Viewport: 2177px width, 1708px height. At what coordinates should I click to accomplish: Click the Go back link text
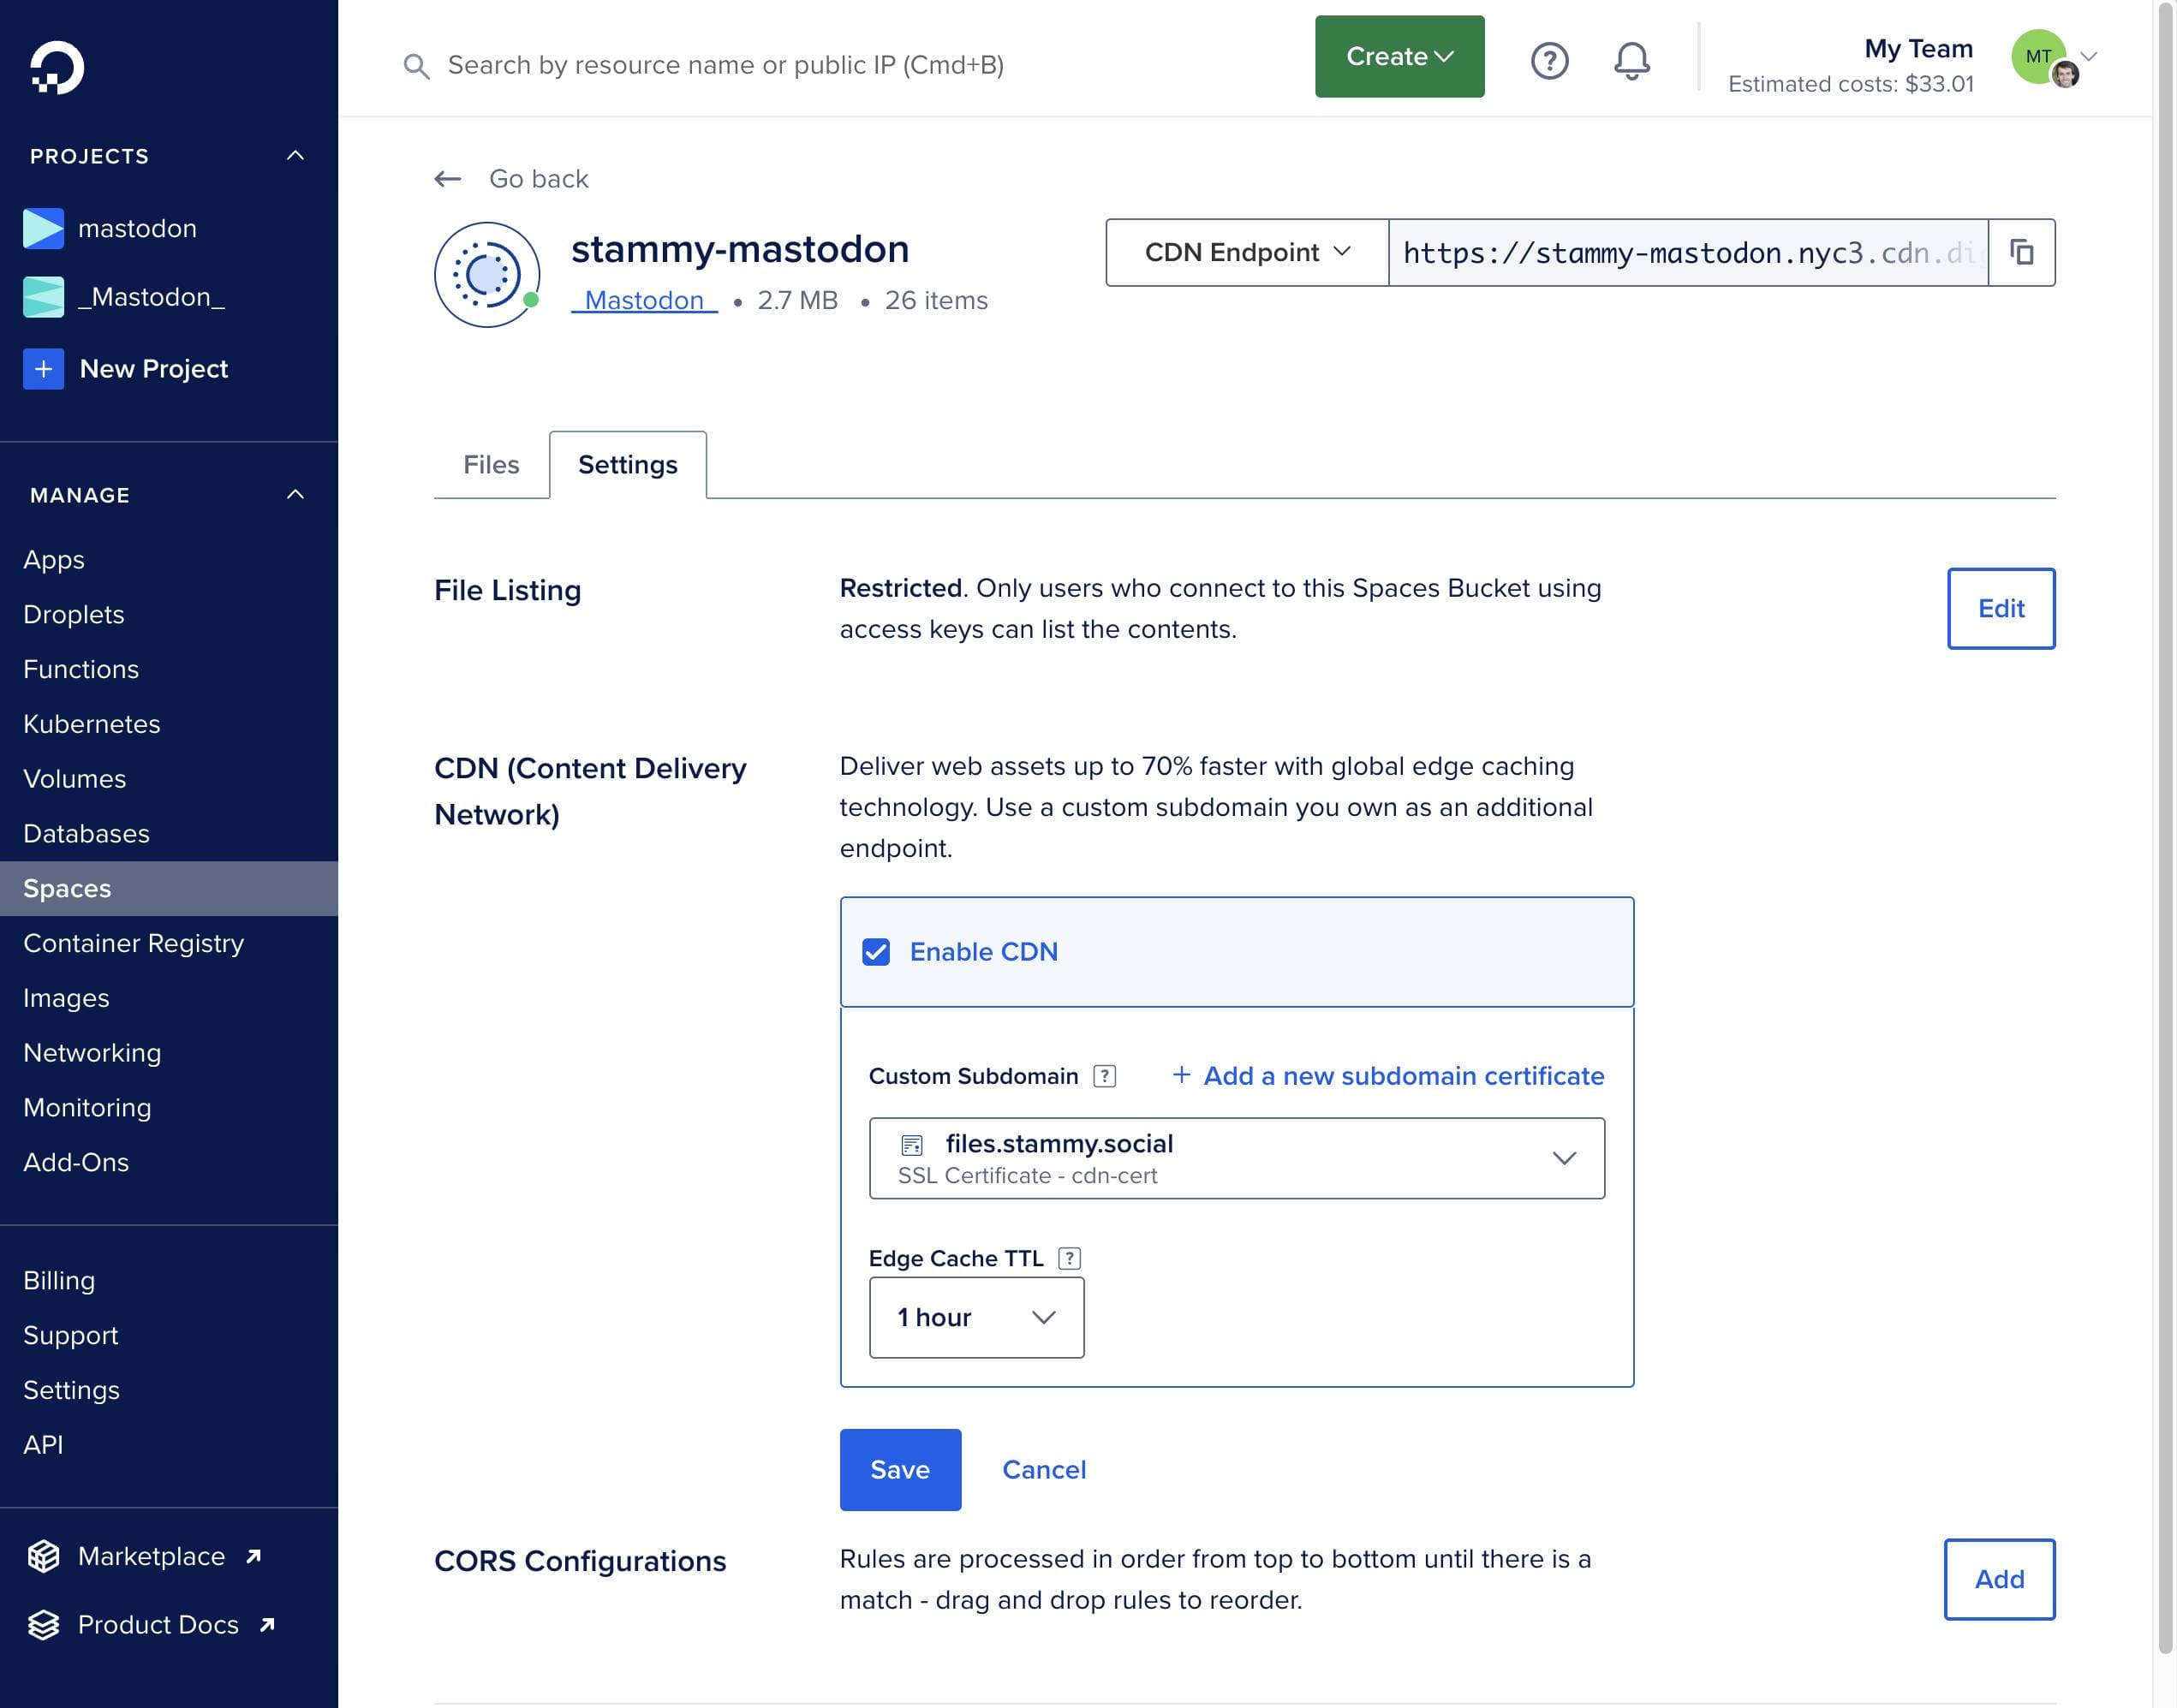pos(538,179)
